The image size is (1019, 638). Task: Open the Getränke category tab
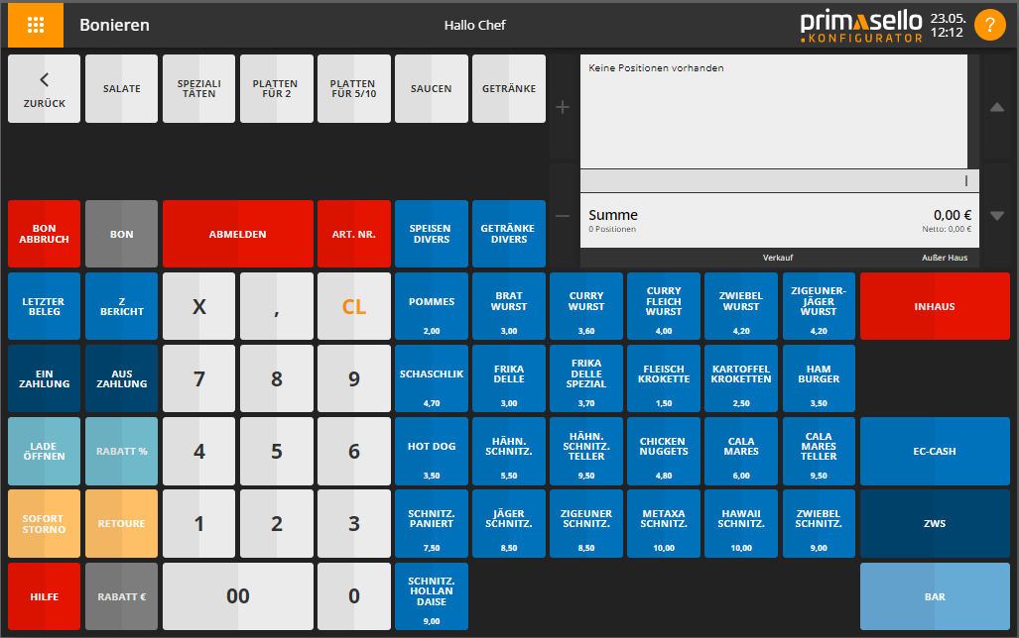tap(509, 88)
